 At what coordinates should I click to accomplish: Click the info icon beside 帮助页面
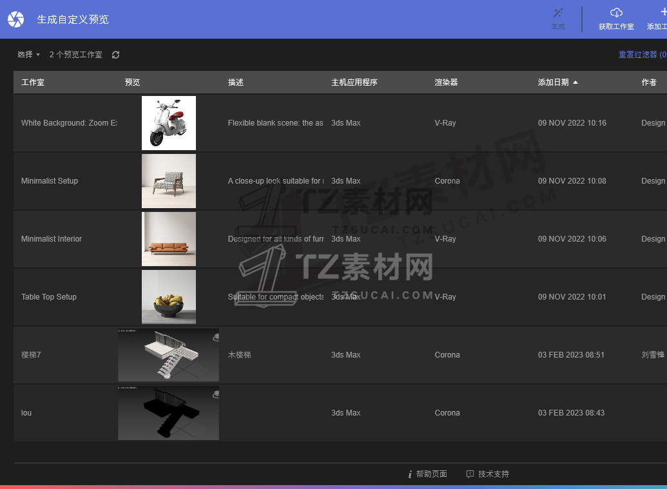[410, 474]
